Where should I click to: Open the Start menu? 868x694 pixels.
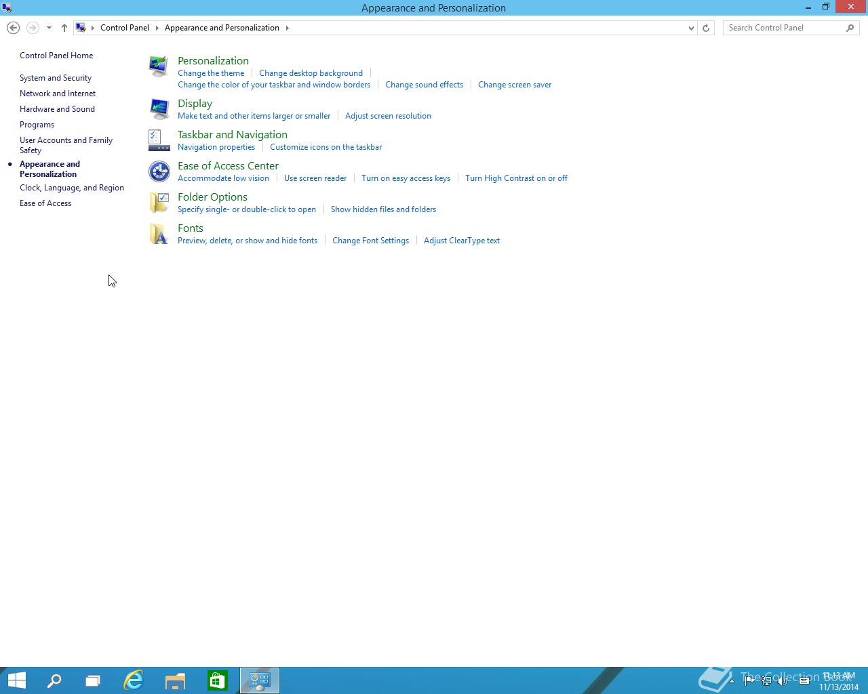coord(16,680)
